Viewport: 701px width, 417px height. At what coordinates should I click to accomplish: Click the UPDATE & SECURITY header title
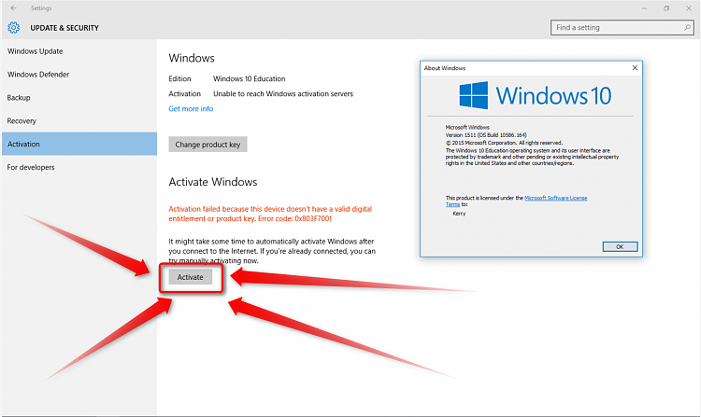tap(64, 28)
